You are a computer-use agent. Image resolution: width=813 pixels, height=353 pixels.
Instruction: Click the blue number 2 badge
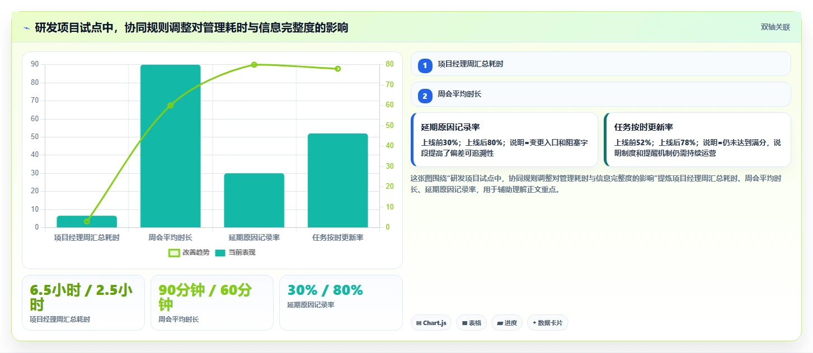click(425, 96)
